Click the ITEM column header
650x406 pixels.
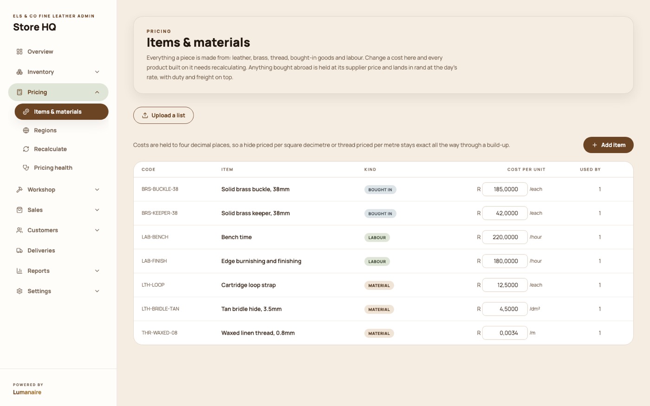point(227,169)
